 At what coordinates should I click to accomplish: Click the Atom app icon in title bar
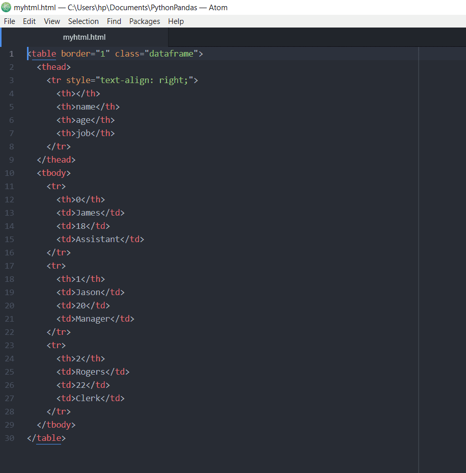[6, 7]
